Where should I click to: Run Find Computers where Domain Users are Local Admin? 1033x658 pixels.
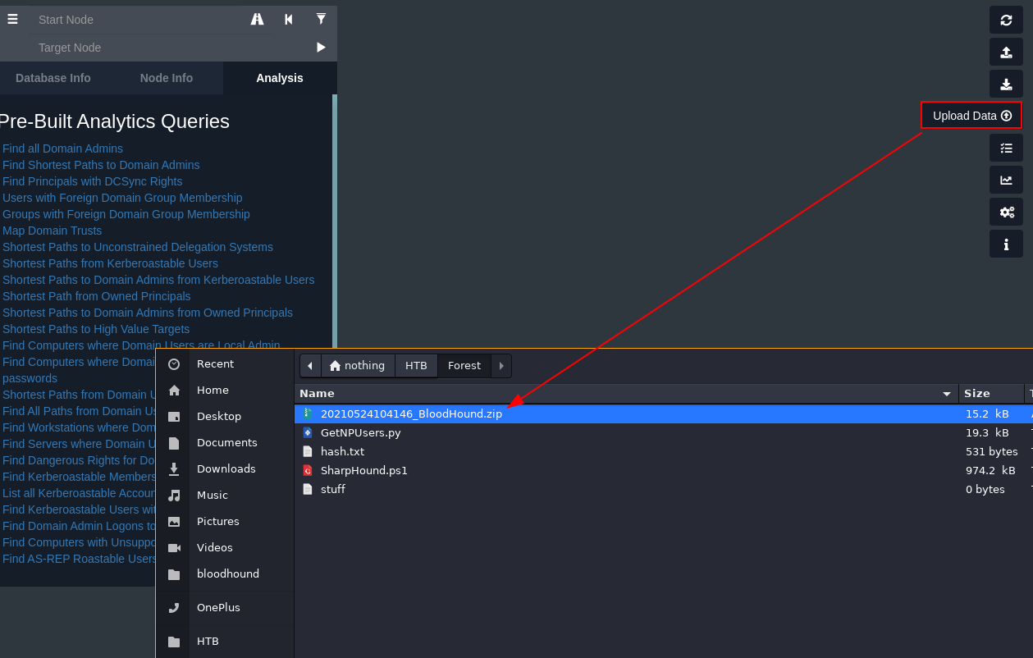(x=141, y=345)
